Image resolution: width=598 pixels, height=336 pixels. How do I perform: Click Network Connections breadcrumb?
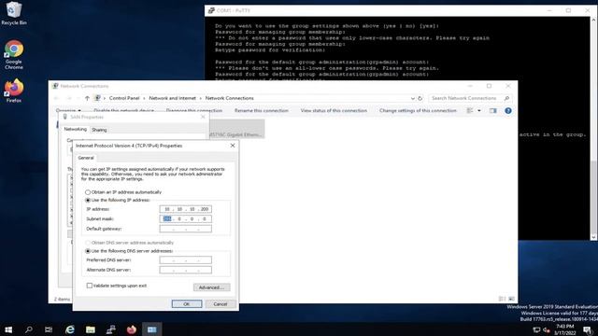pos(230,98)
